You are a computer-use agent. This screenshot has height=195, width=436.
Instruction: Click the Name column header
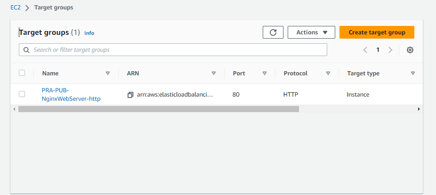pos(50,73)
